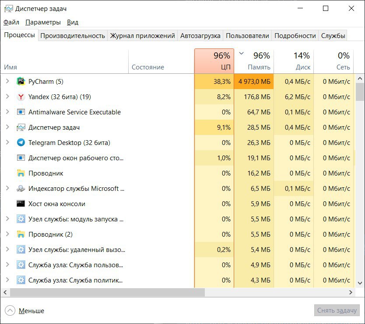The image size is (365, 324).
Task: Expand the Проводник (2) process group
Action: 7,234
